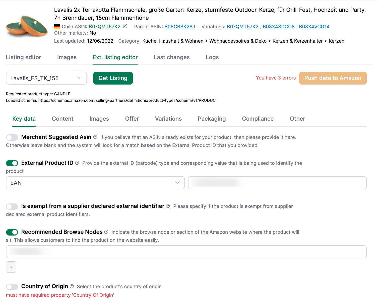The height and width of the screenshot is (301, 378).
Task: Open the EAN ID type dropdown
Action: pos(95,183)
